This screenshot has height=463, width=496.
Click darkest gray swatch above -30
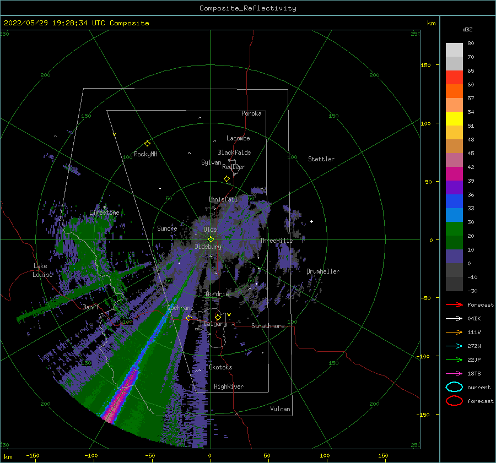click(x=454, y=284)
